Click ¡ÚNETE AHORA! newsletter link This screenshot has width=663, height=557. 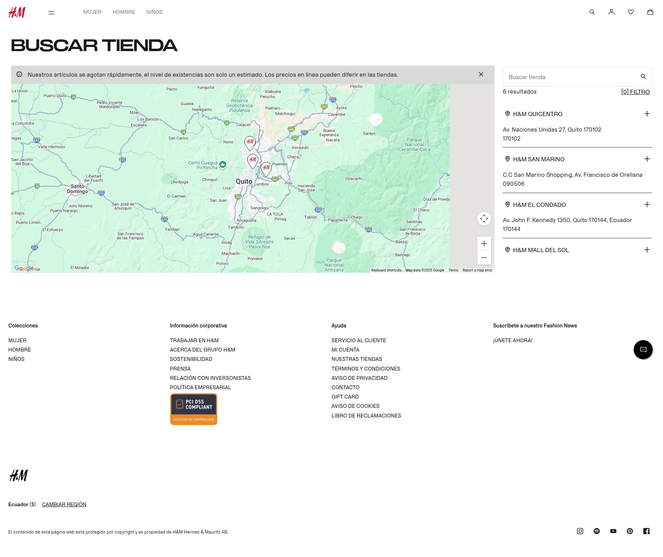tap(512, 340)
